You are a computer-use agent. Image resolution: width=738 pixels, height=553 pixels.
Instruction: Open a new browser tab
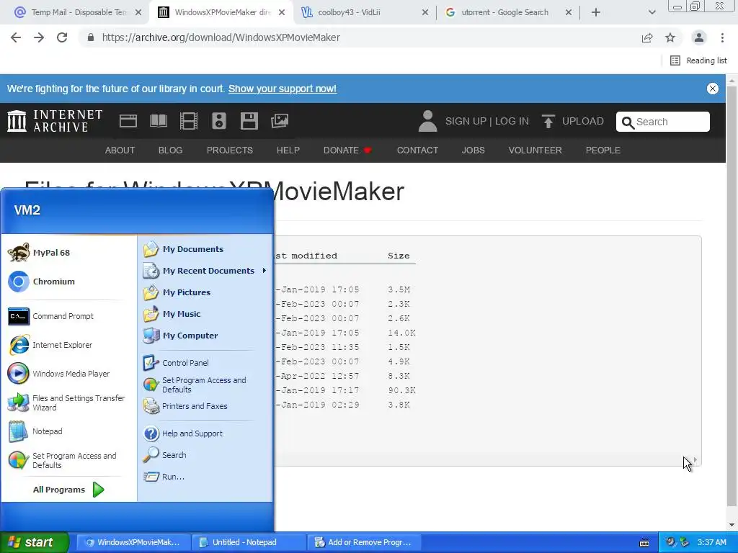[596, 12]
